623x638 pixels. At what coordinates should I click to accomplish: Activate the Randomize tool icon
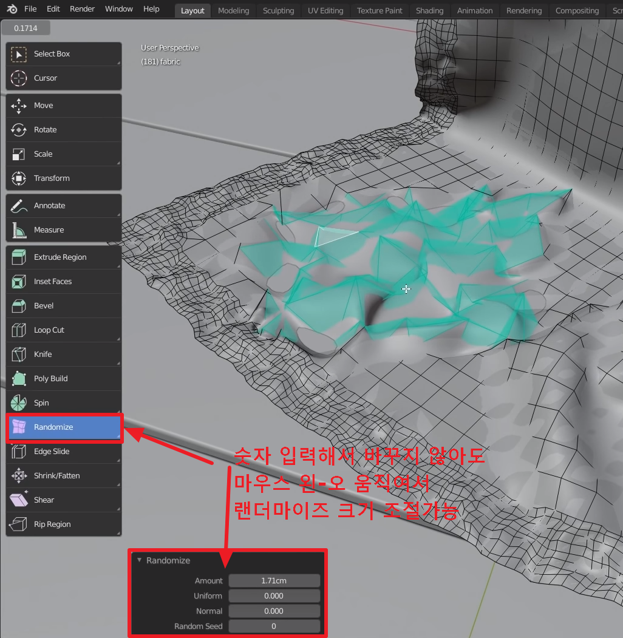(x=19, y=427)
